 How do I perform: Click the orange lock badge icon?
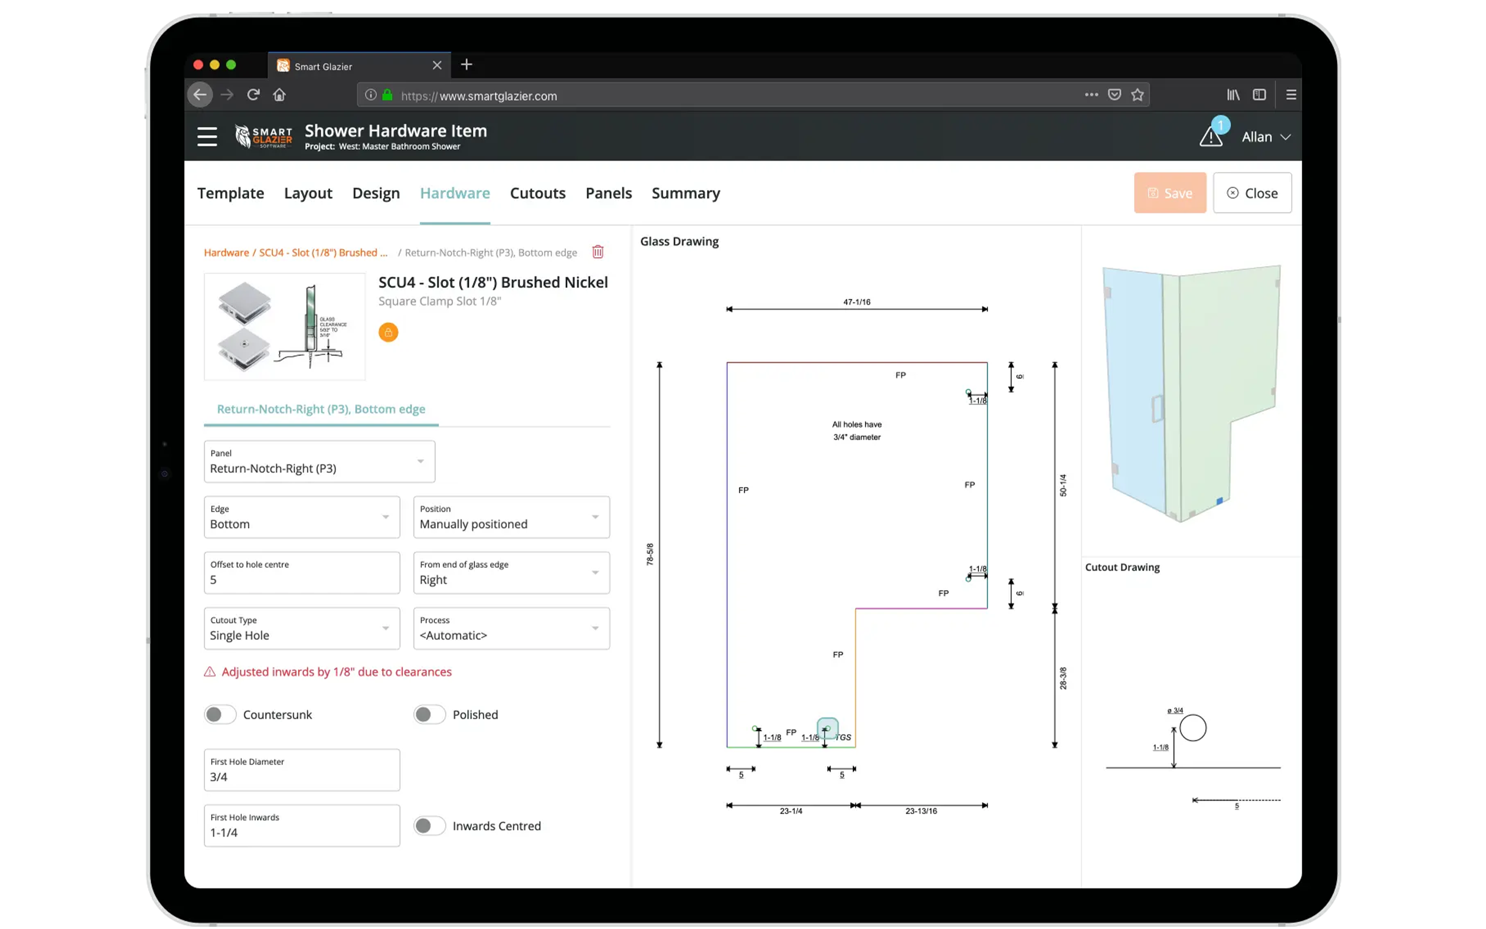tap(388, 333)
